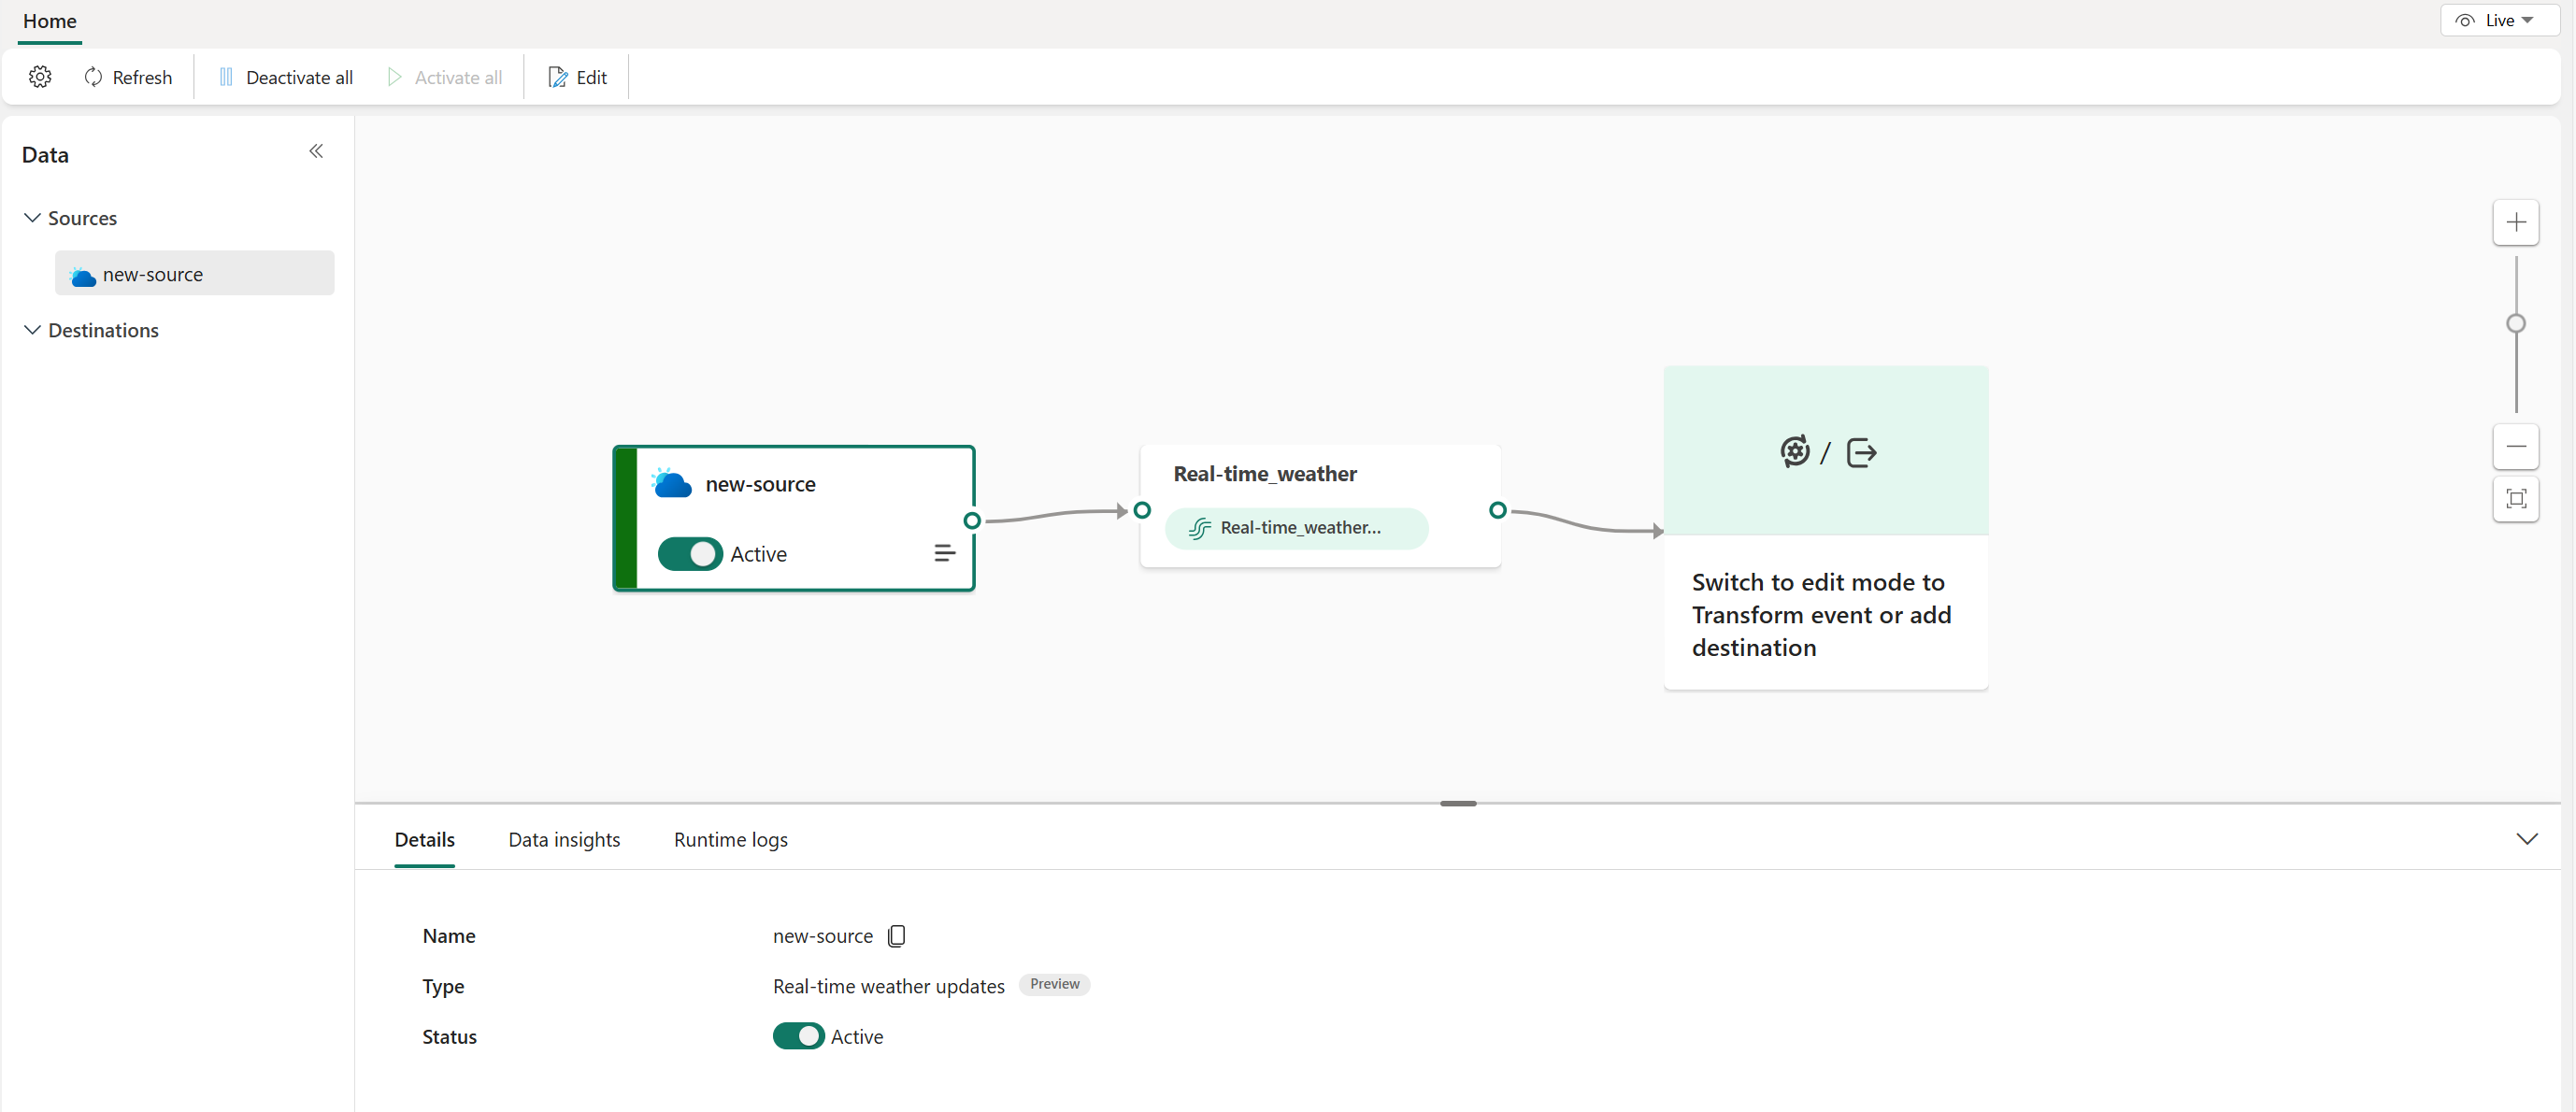Click the transform event icon in the destination card
2576x1112 pixels.
click(x=1794, y=452)
